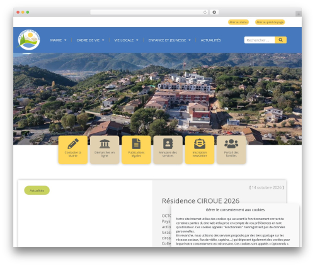
Task: Open the CADRE DE VIE menu item
Action: coord(88,40)
